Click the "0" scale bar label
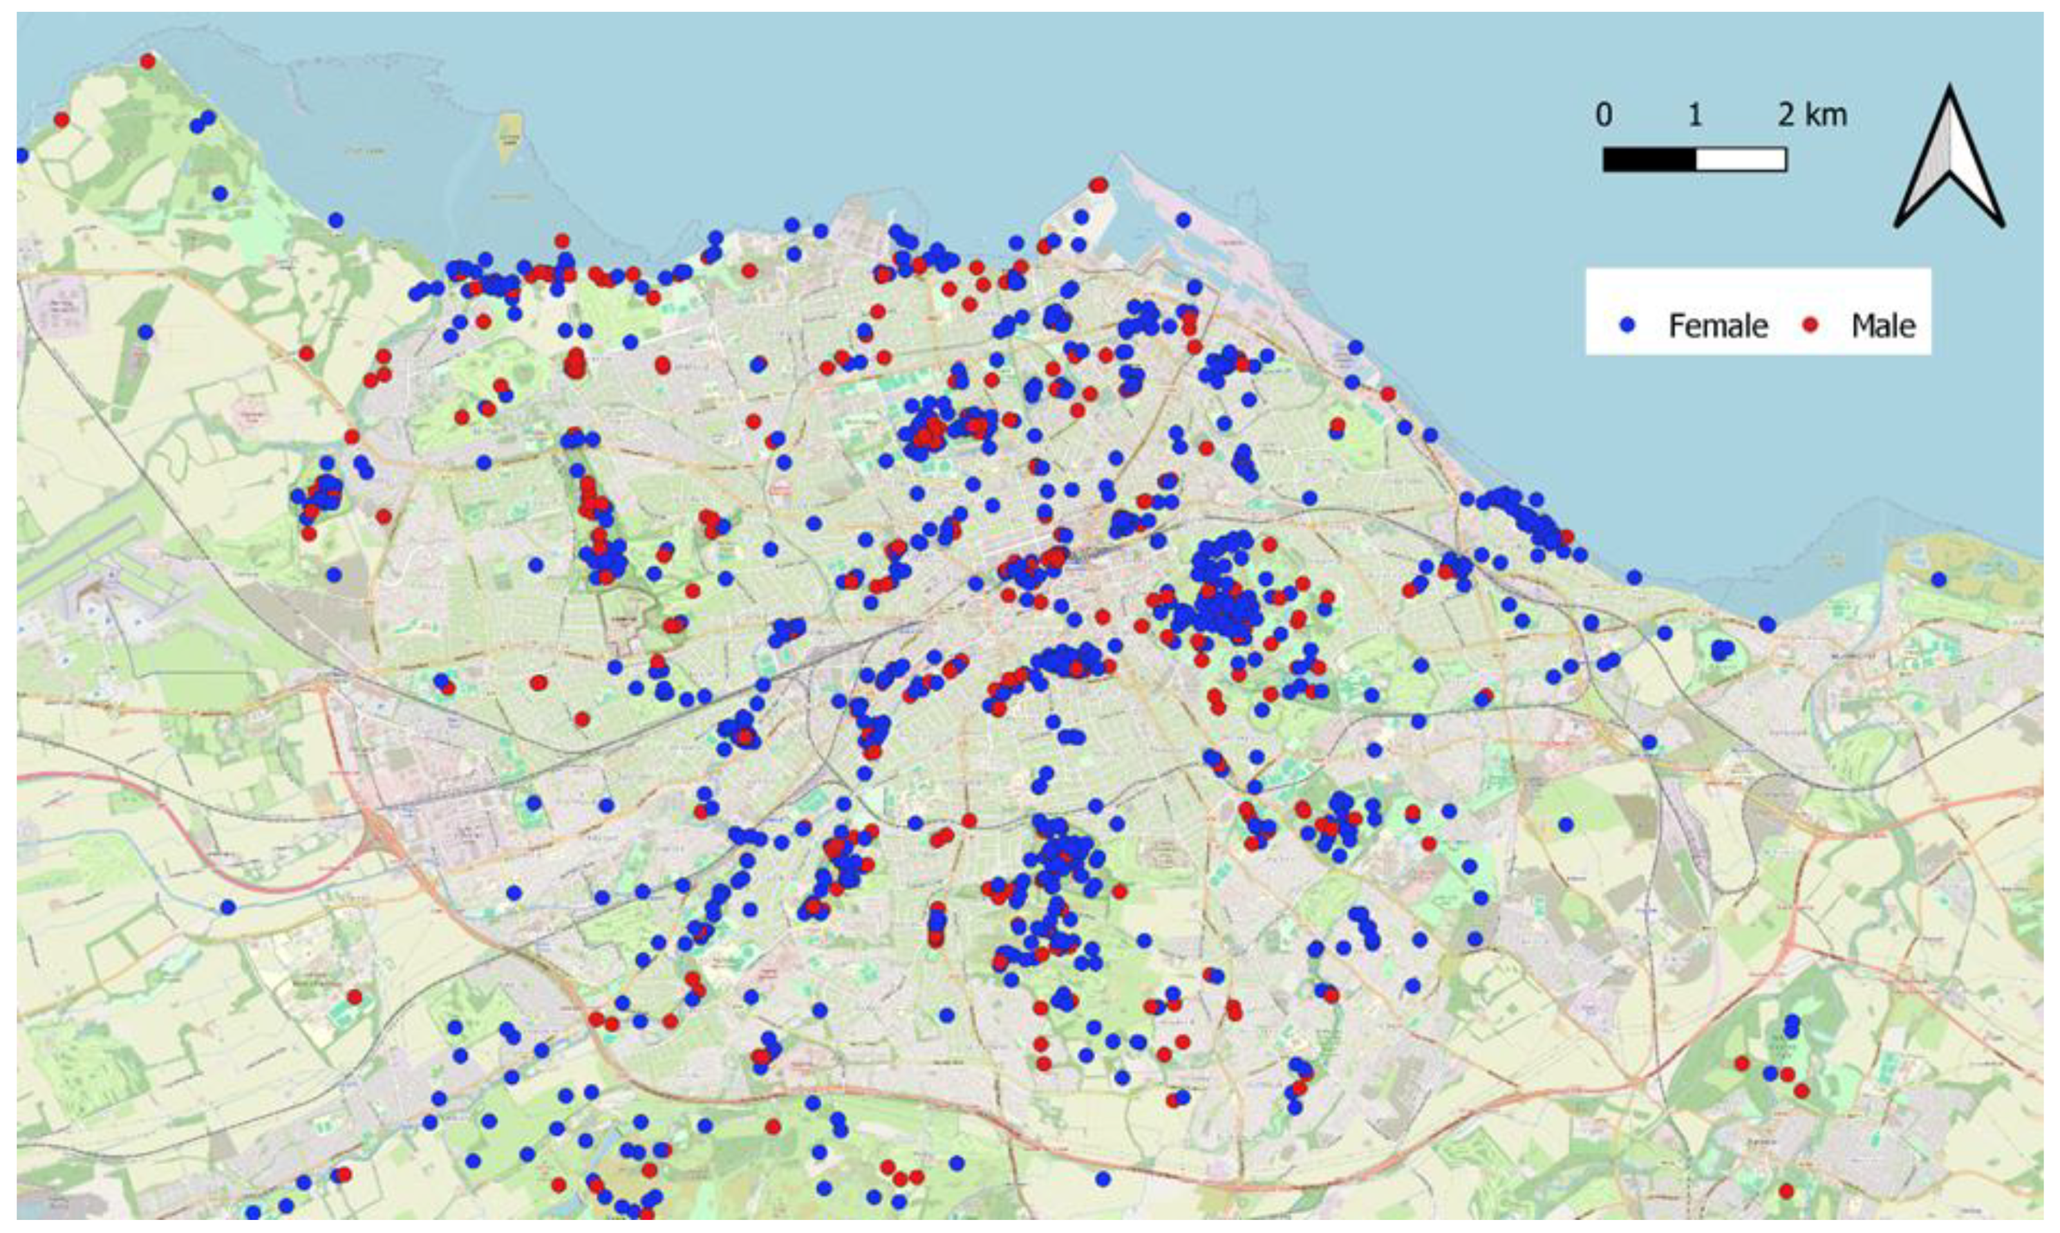Image resolution: width=2060 pixels, height=1233 pixels. tap(1603, 115)
